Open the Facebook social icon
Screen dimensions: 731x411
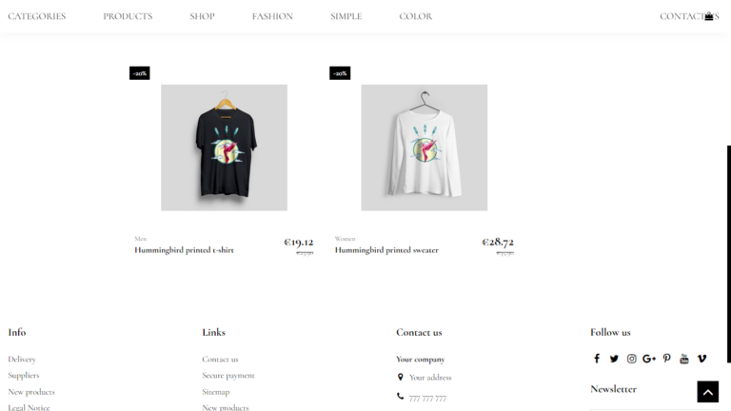coord(597,359)
